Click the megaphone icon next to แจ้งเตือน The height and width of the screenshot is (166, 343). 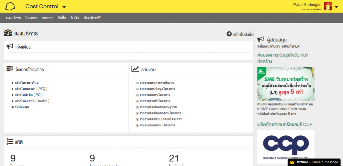[10, 47]
